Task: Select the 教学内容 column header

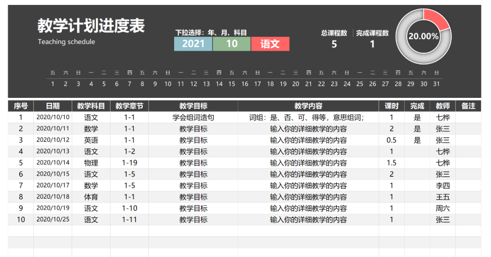Action: (x=308, y=106)
